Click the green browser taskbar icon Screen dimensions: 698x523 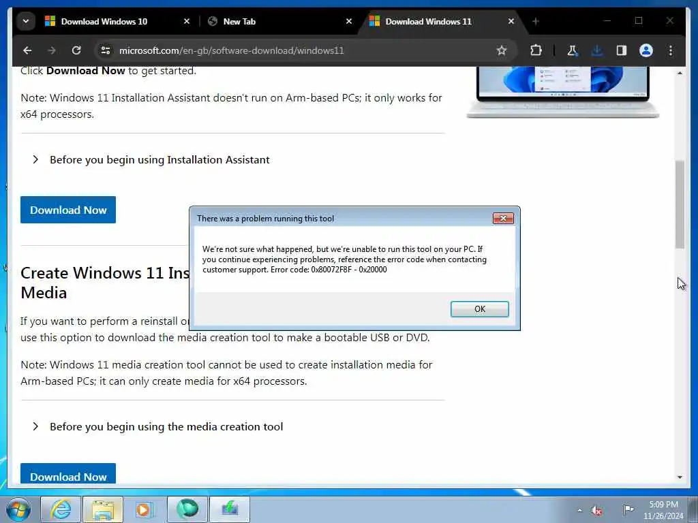[x=187, y=509]
